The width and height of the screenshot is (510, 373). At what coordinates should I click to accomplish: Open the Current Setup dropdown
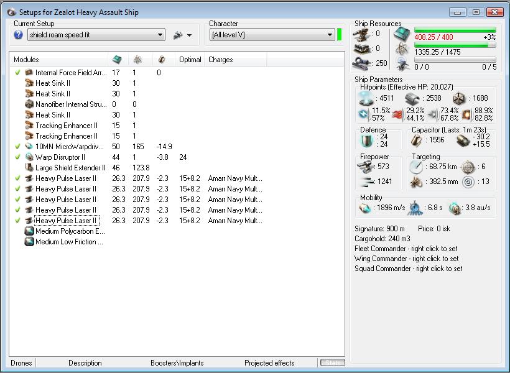tap(160, 35)
